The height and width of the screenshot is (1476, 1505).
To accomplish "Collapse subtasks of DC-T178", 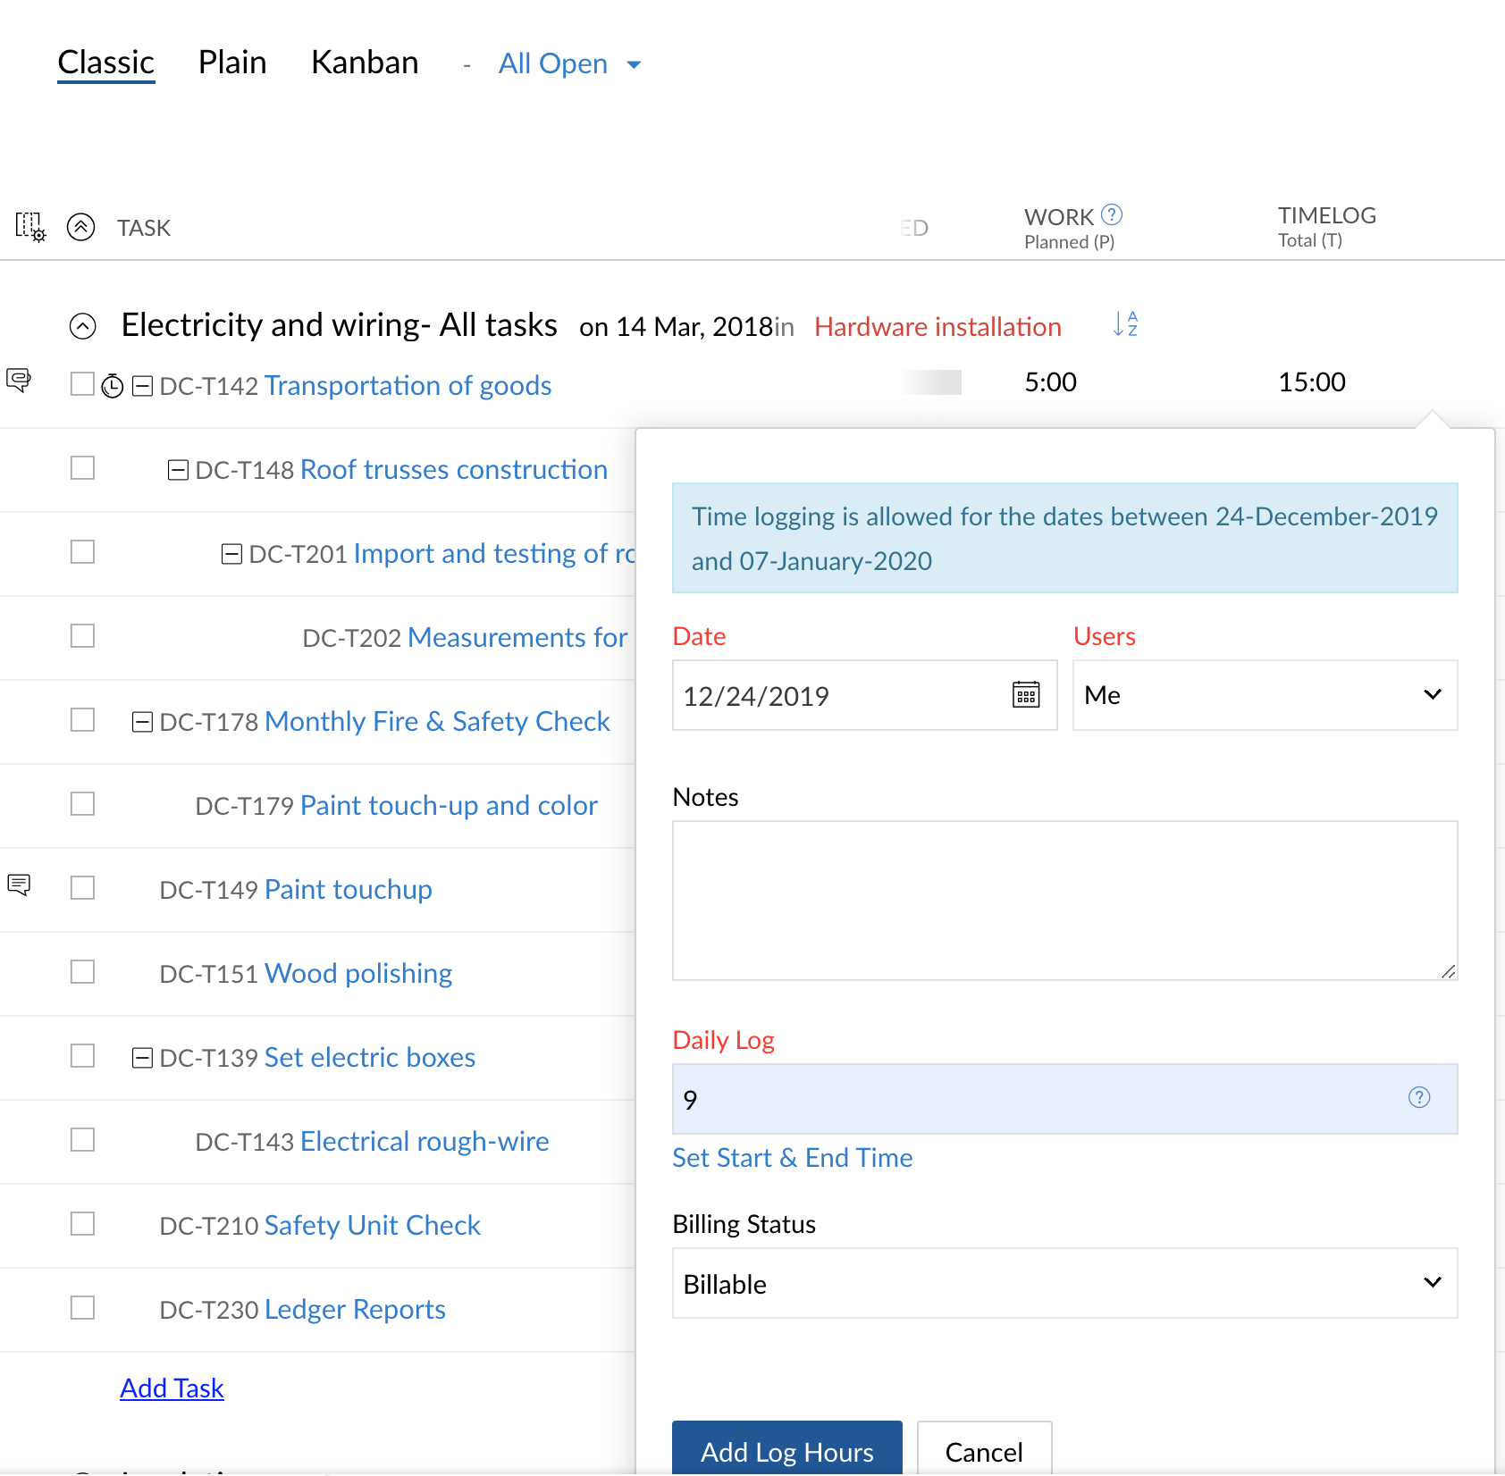I will point(142,722).
